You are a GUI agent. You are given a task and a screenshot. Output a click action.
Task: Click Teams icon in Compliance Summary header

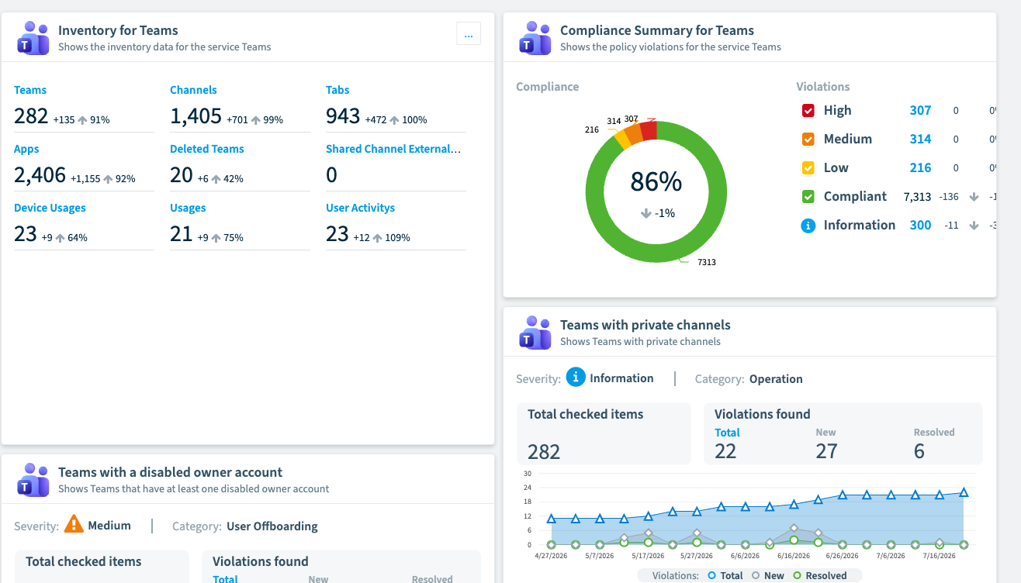[535, 38]
